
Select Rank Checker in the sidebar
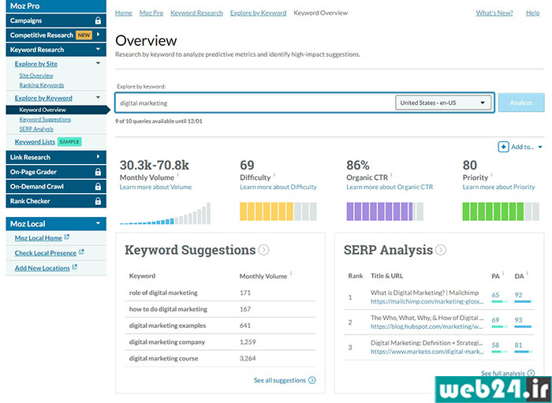click(56, 201)
